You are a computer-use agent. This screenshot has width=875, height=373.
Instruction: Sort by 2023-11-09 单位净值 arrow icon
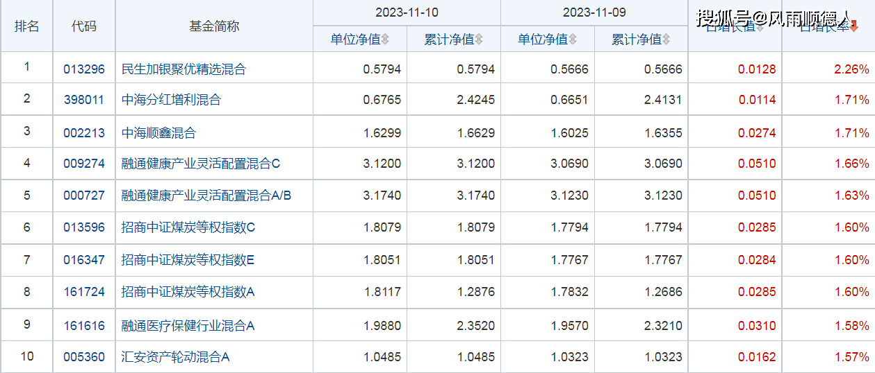coord(573,40)
